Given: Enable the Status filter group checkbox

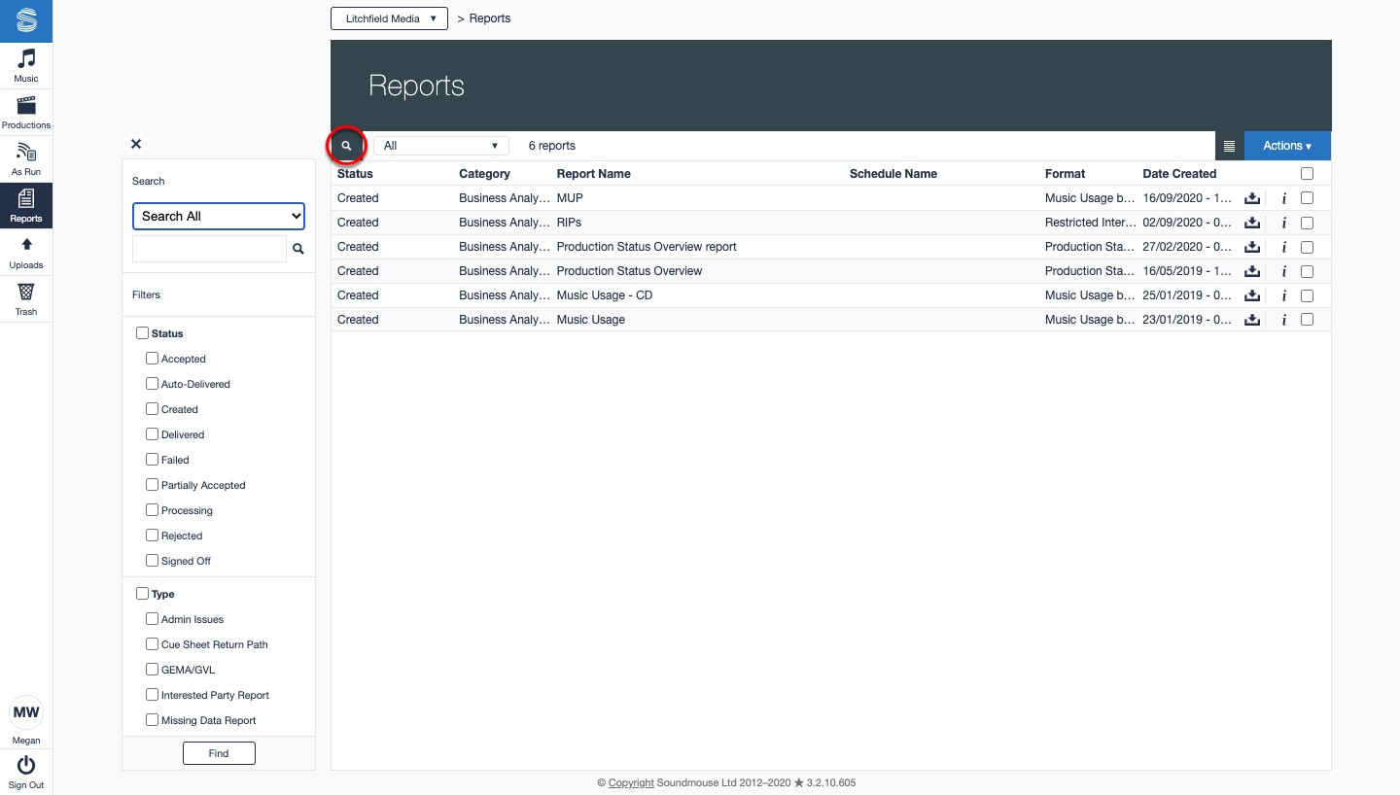Looking at the screenshot, I should 142,333.
